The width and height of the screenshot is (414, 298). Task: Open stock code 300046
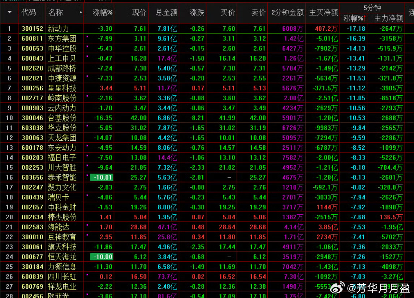click(x=32, y=118)
